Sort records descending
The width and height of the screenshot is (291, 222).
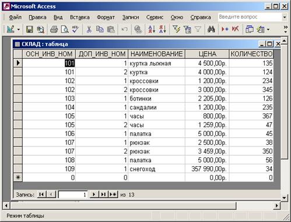[x=163, y=30]
